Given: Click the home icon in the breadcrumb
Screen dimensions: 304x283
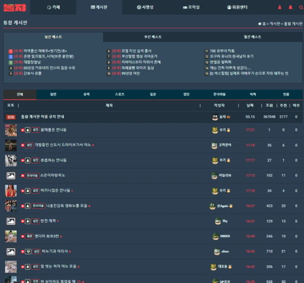Looking at the screenshot, I should [x=259, y=24].
